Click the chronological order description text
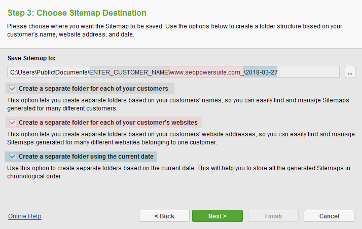The height and width of the screenshot is (229, 362). pyautogui.click(x=178, y=172)
